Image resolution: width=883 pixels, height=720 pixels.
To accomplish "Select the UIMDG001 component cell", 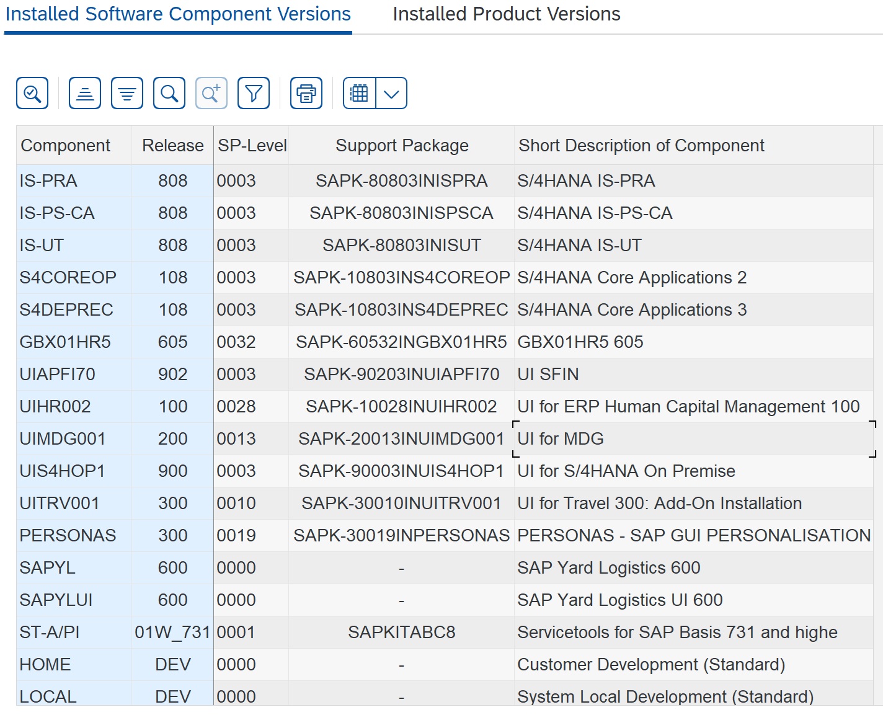I will (74, 438).
